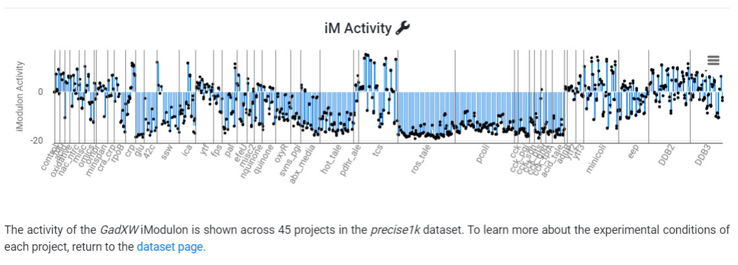This screenshot has width=738, height=265.
Task: Click the tcs project axis label
Action: pos(377,150)
